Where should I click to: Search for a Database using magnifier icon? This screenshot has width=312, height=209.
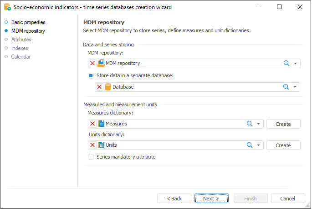point(286,87)
